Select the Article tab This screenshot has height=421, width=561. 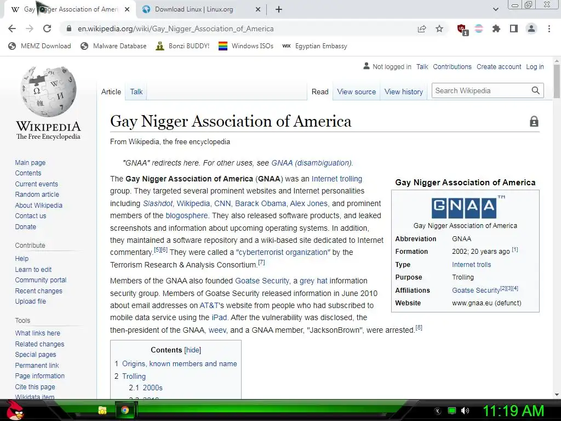(x=111, y=92)
